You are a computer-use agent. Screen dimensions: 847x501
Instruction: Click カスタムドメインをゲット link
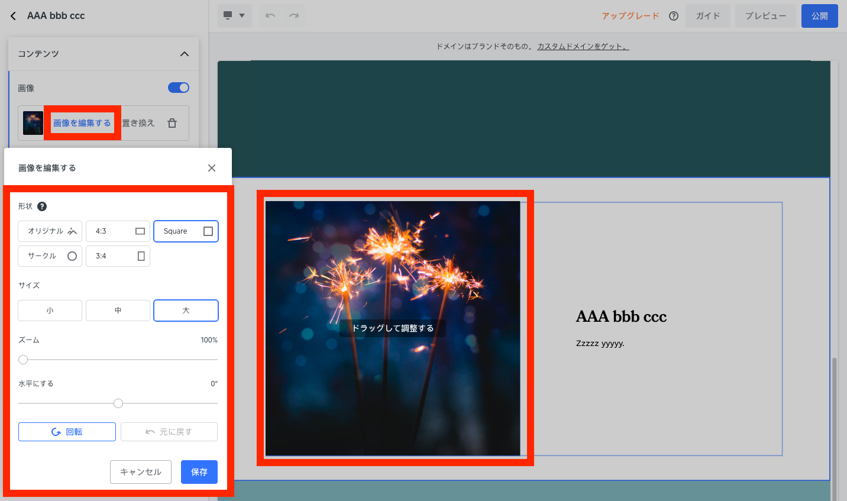tap(583, 46)
